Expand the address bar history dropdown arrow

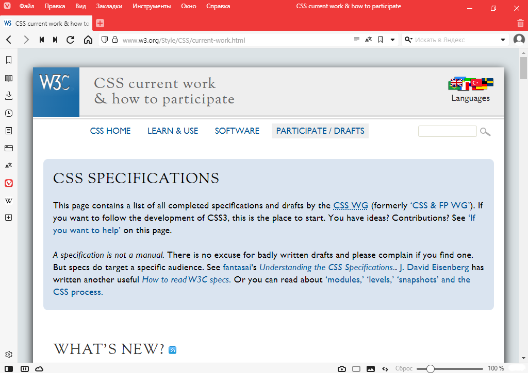tap(392, 40)
